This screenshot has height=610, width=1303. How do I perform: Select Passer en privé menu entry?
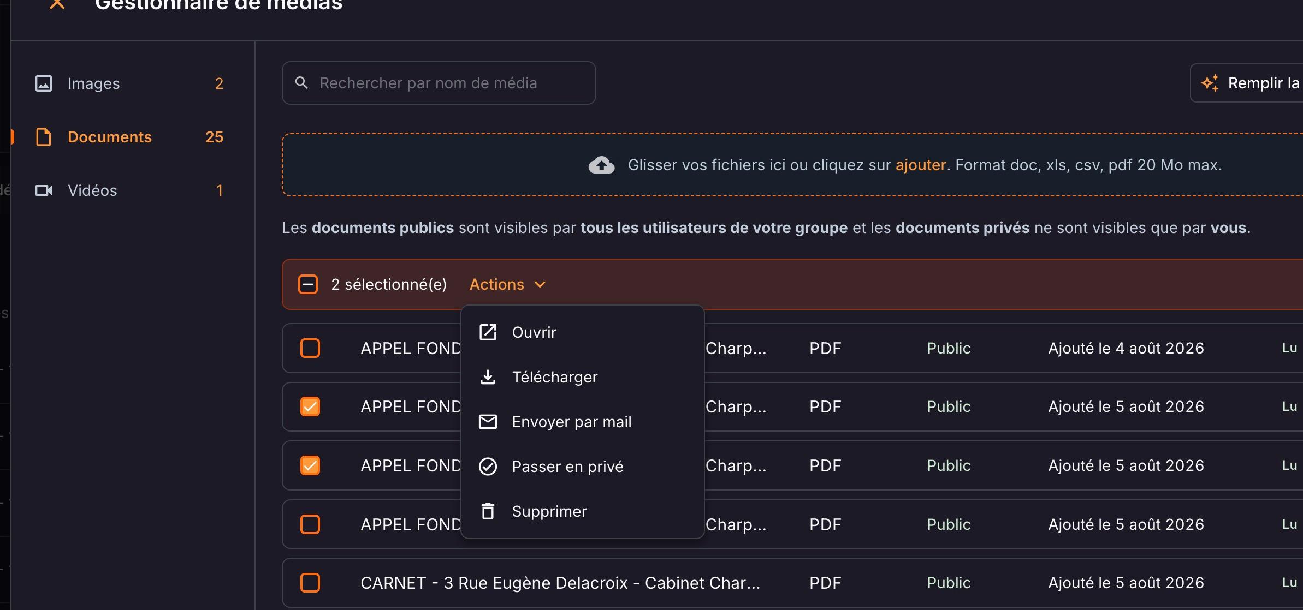coord(583,467)
